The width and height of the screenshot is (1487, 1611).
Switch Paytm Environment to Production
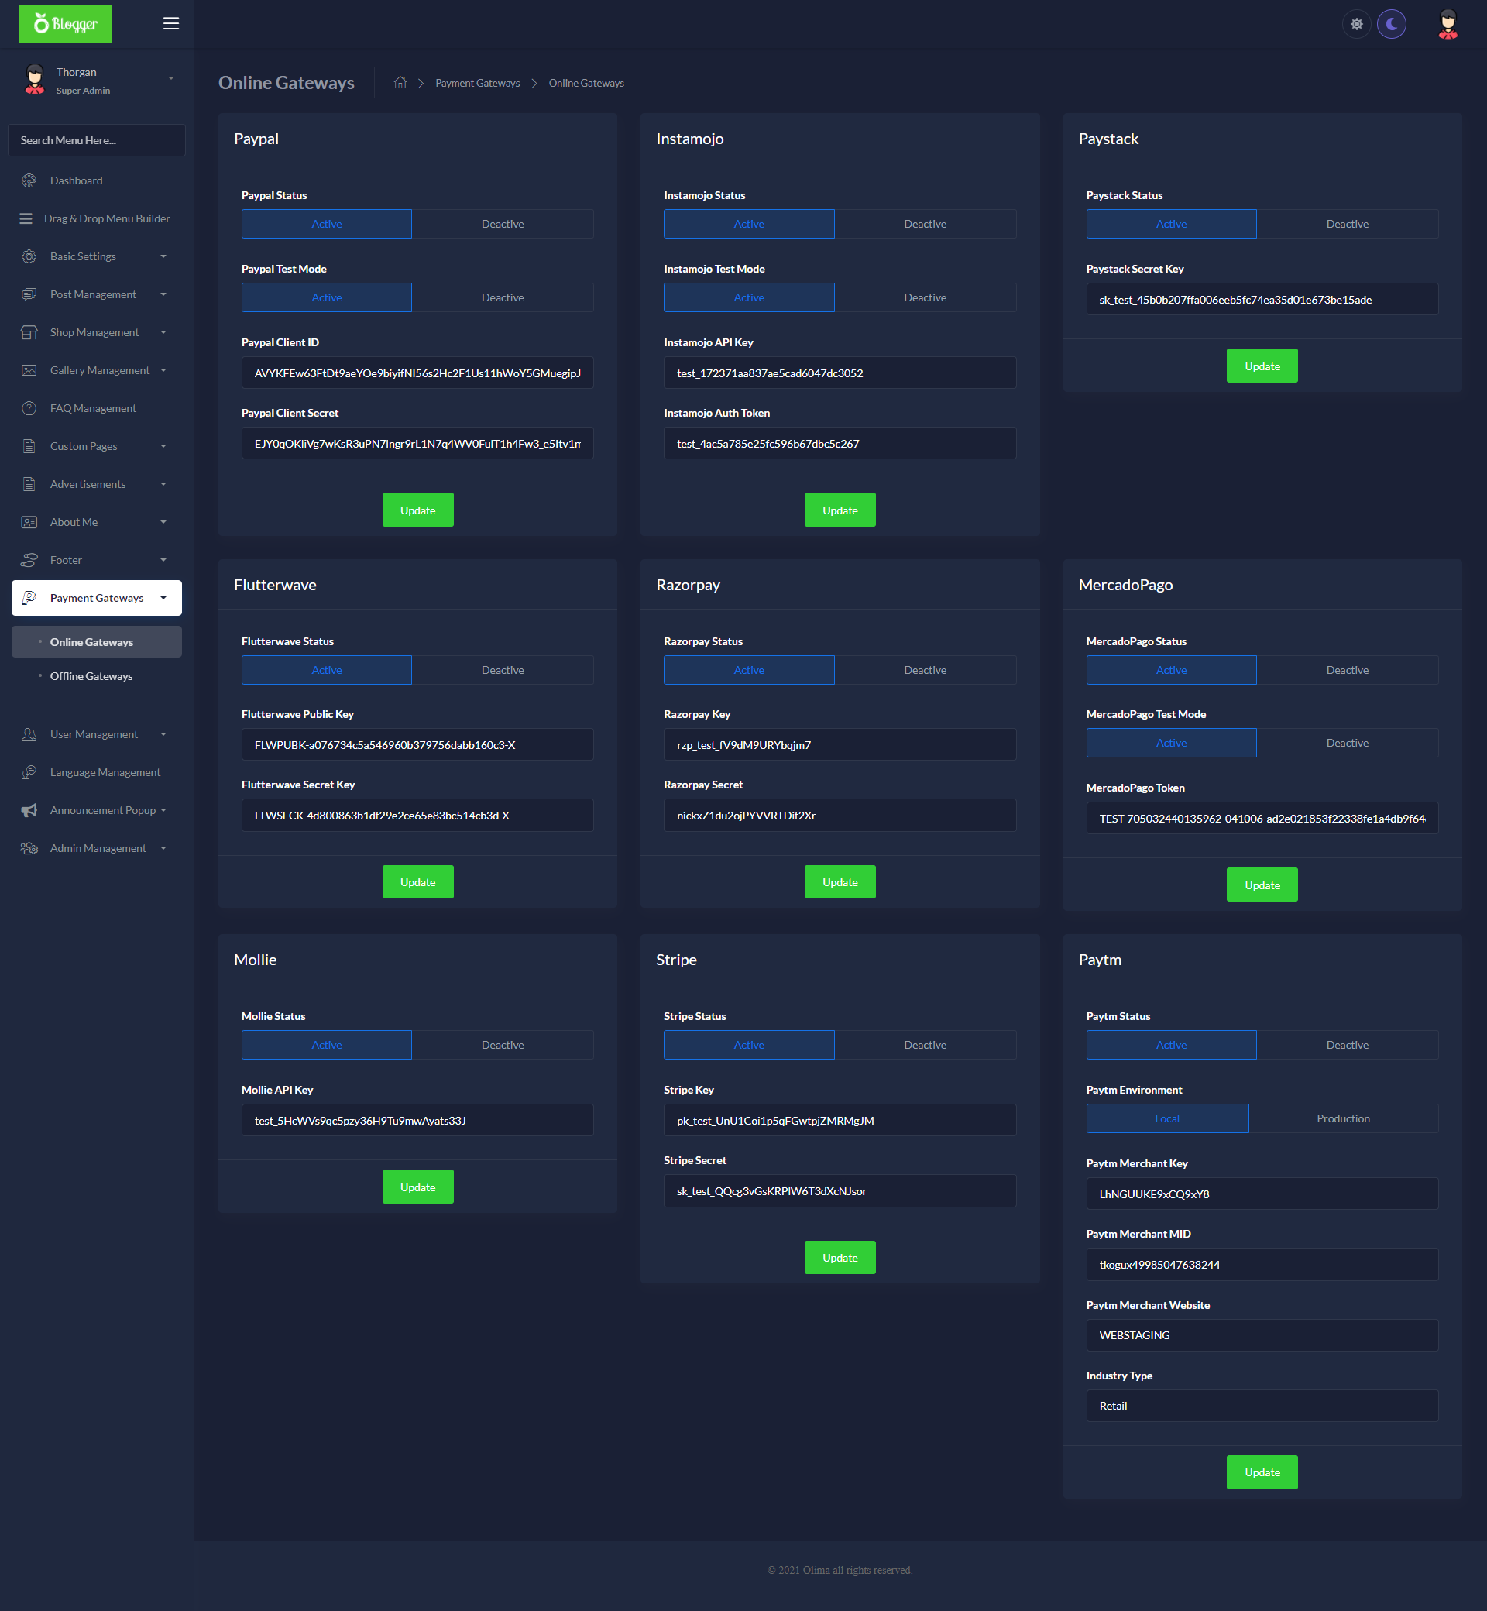1342,1118
